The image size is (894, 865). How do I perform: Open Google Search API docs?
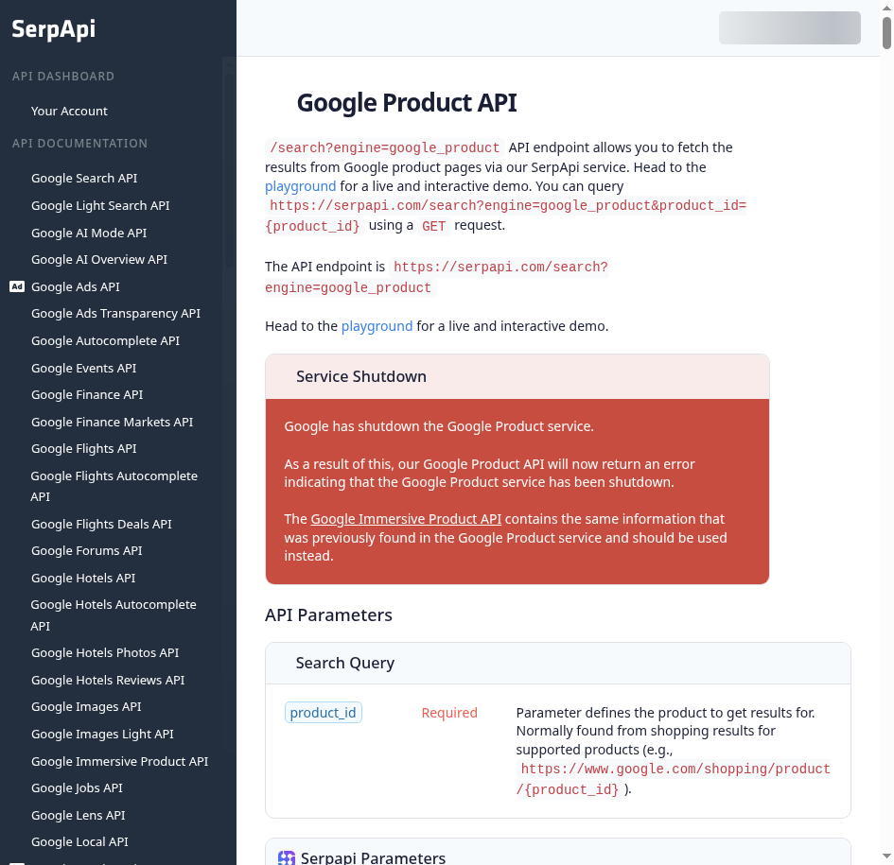[84, 179]
